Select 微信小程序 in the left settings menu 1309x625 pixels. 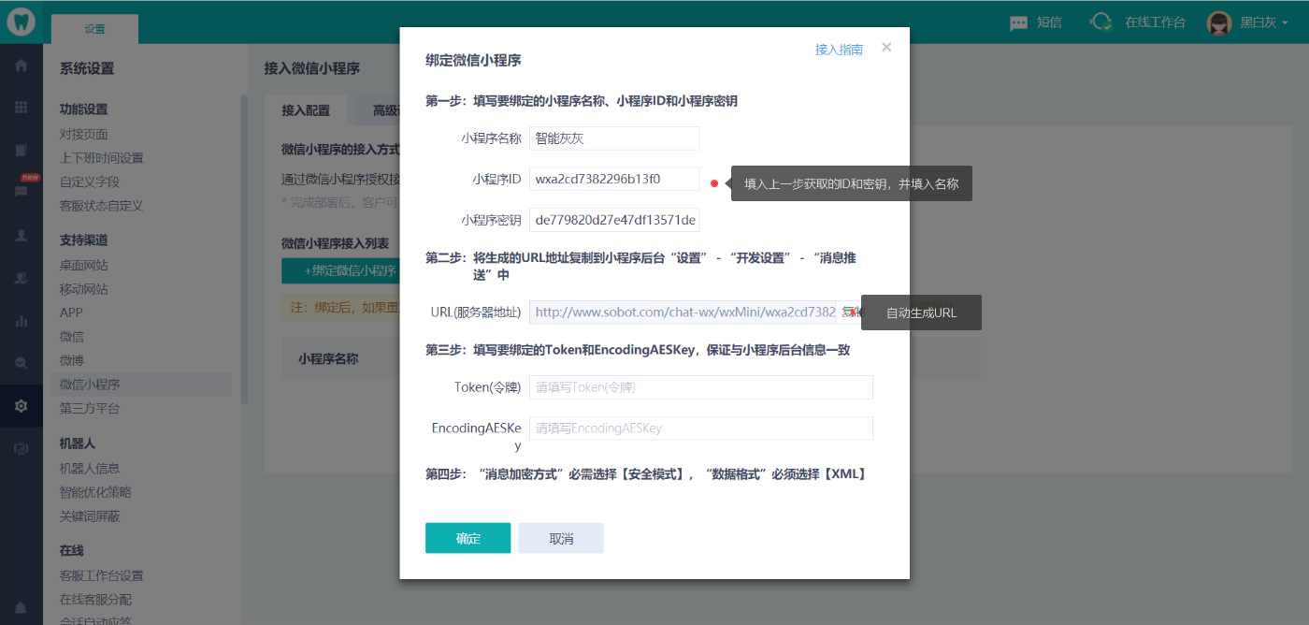pyautogui.click(x=90, y=385)
